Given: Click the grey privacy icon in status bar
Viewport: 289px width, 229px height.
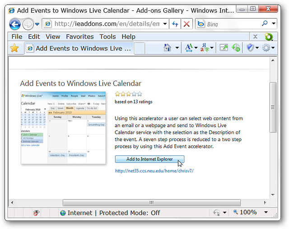Looking at the screenshot, I should point(217,213).
